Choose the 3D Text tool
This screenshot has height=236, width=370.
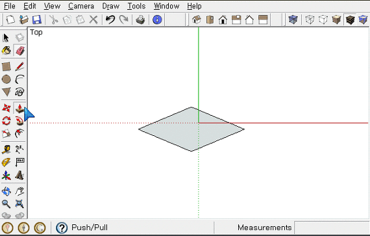tap(19, 176)
